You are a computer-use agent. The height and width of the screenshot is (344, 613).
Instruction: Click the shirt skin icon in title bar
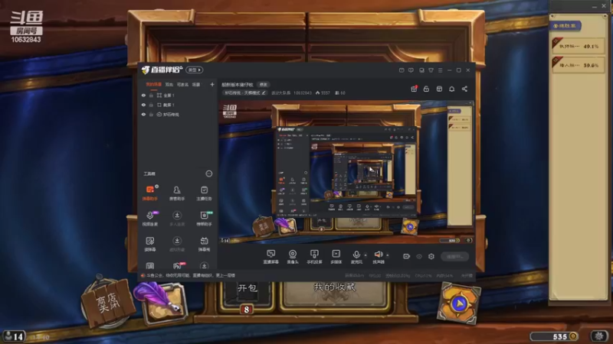[x=431, y=70]
